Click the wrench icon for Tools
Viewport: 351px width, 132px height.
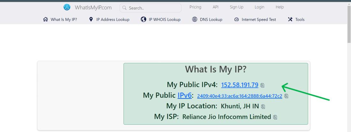290,19
